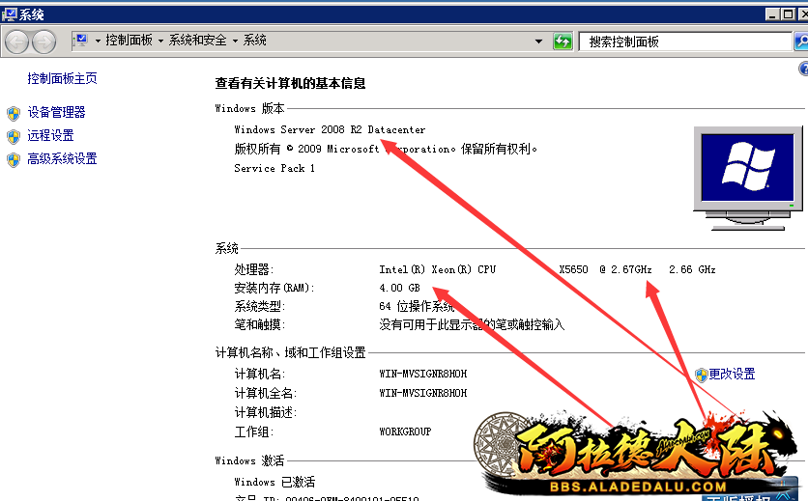Select 控制面板 in the breadcrumb path
Viewport: 808px width, 501px height.
click(129, 41)
